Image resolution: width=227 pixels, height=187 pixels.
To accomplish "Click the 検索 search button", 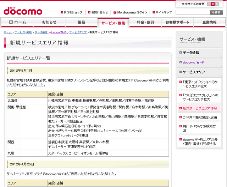I will click(x=216, y=12).
